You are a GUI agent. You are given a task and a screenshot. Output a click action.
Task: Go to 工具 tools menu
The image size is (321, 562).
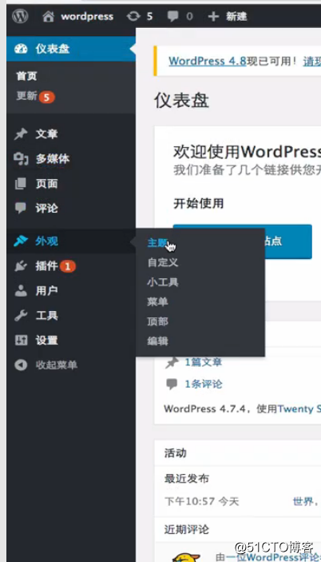(x=46, y=316)
